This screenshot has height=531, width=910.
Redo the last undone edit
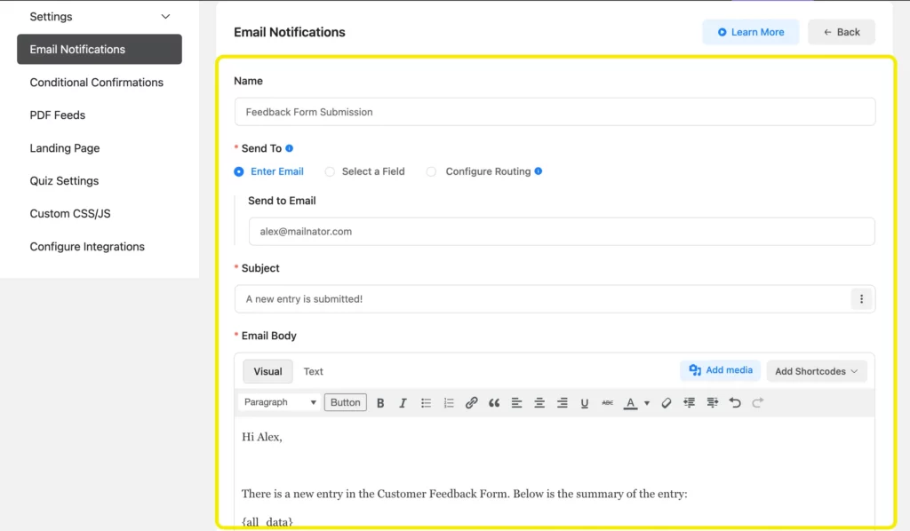[757, 403]
